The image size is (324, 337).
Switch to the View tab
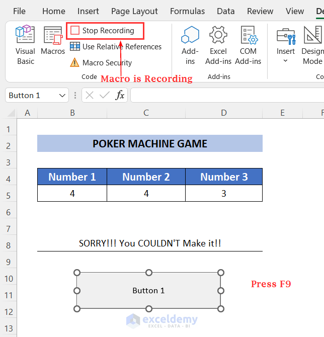click(x=295, y=11)
